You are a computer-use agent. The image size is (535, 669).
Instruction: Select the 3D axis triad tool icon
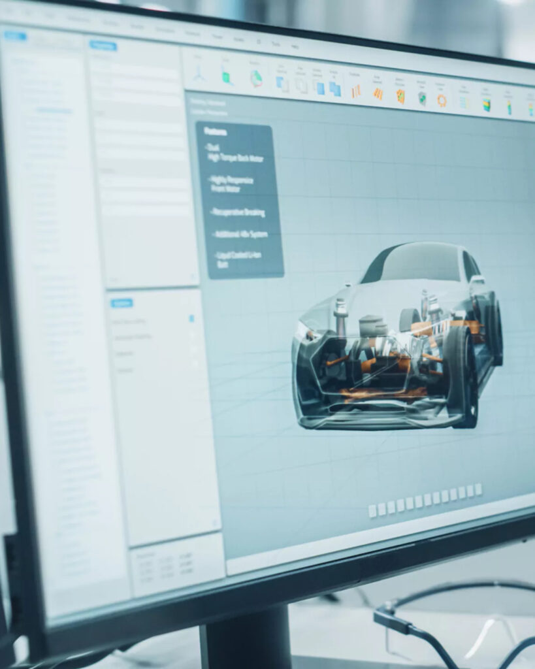199,73
